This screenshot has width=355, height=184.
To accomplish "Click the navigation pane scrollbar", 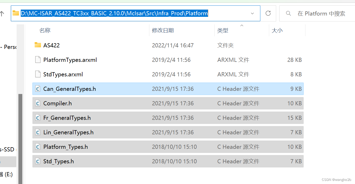I will click(x=20, y=138).
